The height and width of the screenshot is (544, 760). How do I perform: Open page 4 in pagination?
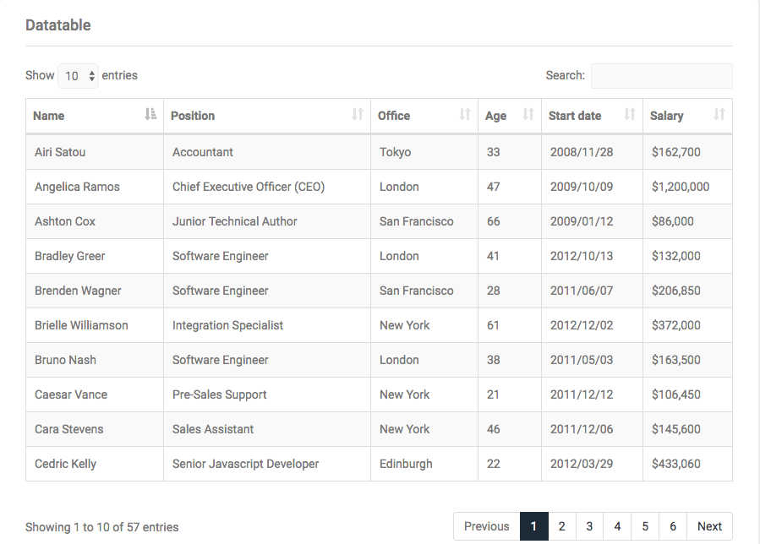tap(617, 526)
